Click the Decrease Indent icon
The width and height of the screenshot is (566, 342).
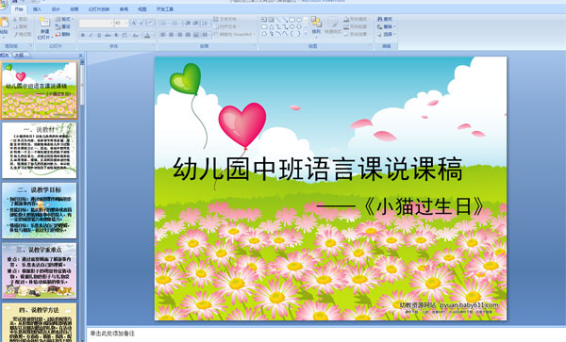click(x=188, y=23)
